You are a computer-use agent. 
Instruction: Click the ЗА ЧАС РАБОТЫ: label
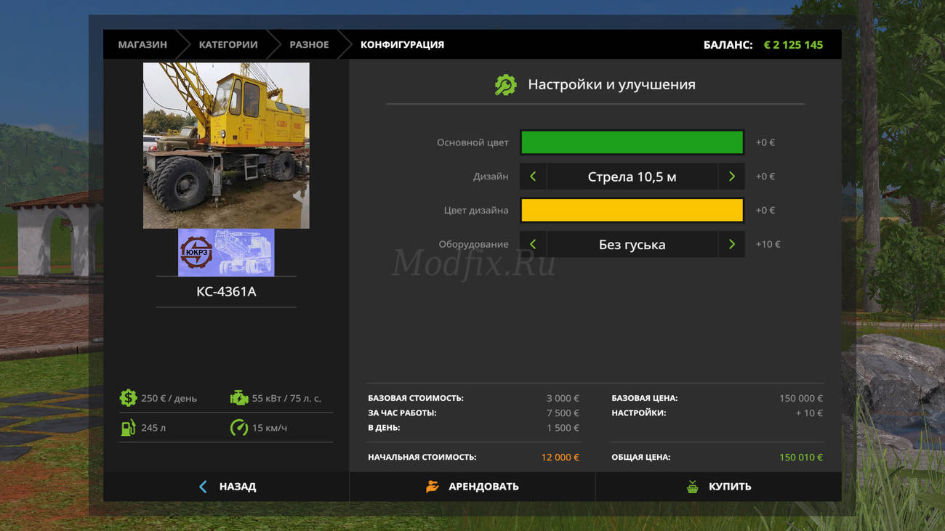click(402, 413)
